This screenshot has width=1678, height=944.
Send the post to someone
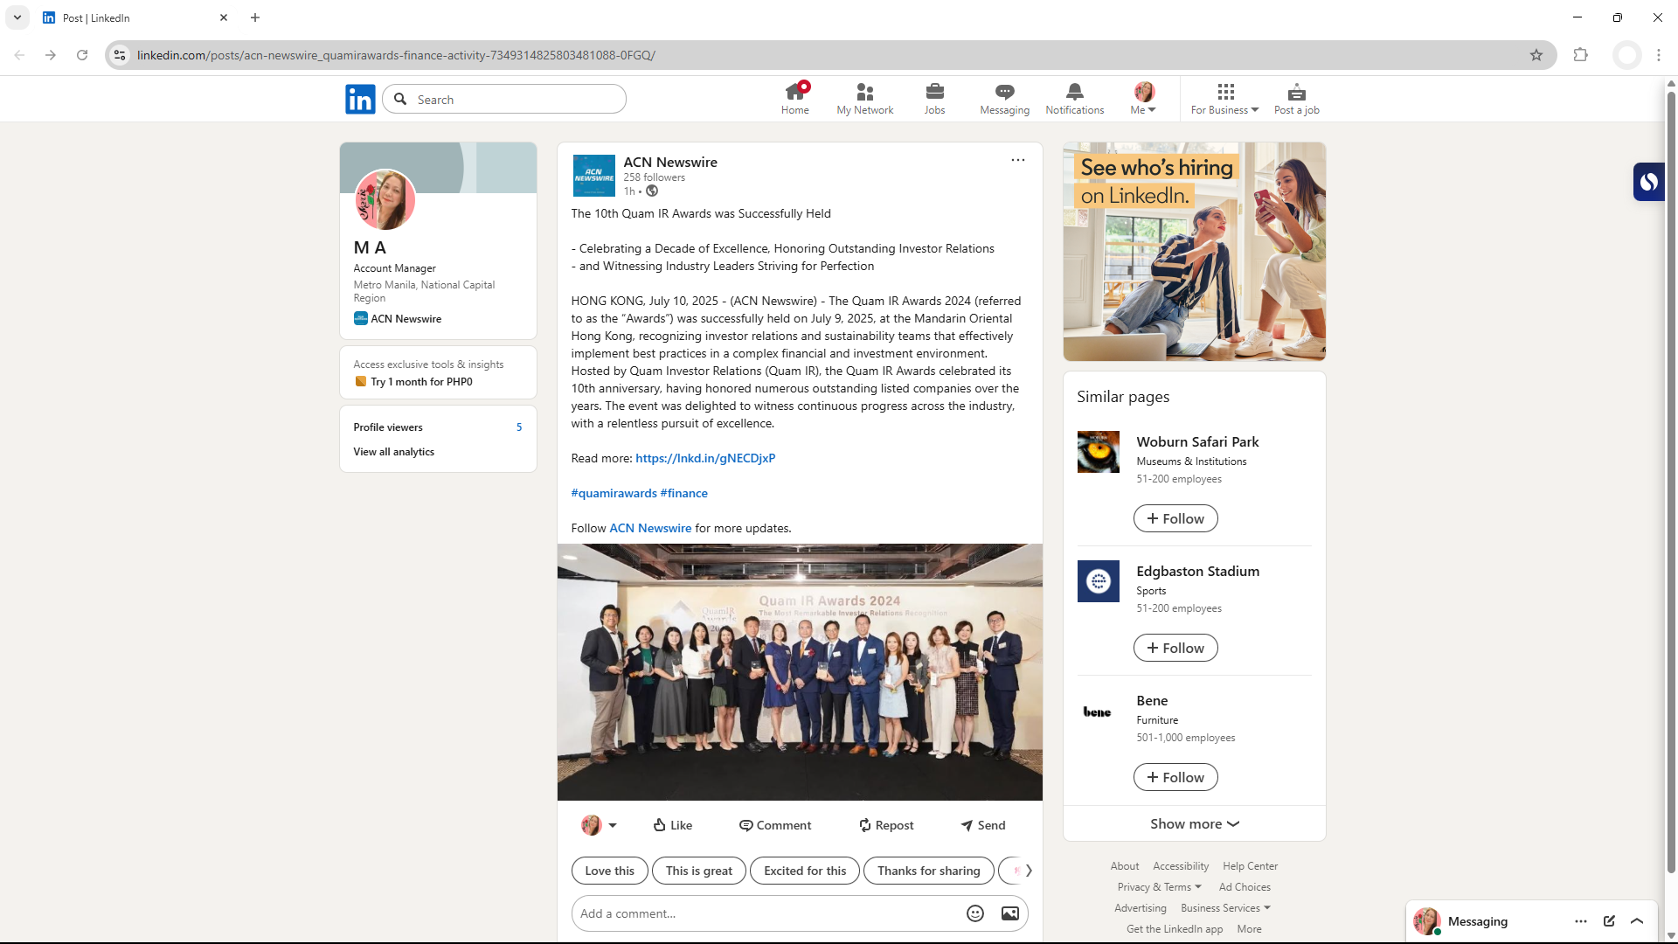(983, 825)
